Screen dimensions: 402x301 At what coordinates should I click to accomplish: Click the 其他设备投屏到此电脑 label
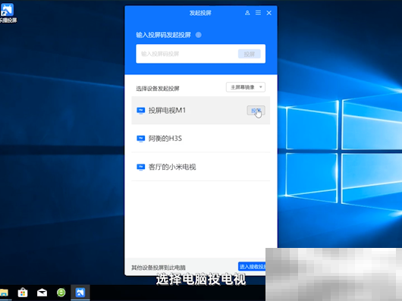pyautogui.click(x=159, y=268)
